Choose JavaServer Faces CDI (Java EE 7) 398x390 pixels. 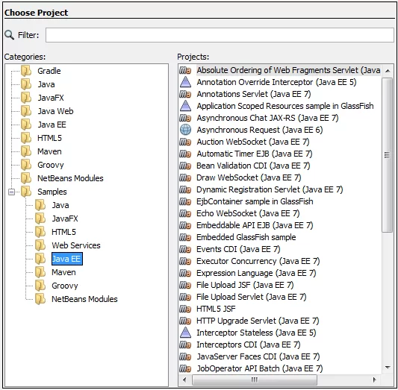point(258,356)
